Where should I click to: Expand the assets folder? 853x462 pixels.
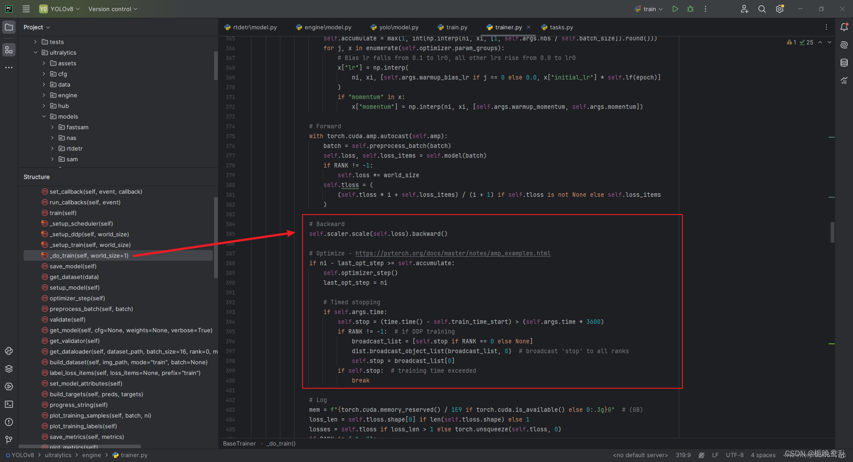(44, 63)
